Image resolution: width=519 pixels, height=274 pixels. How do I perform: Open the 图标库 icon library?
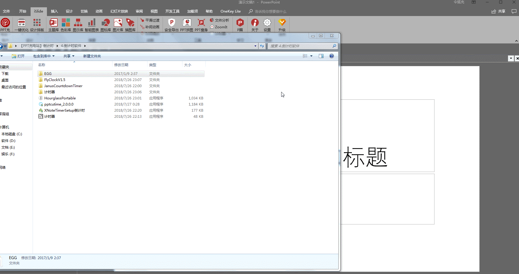coord(105,25)
